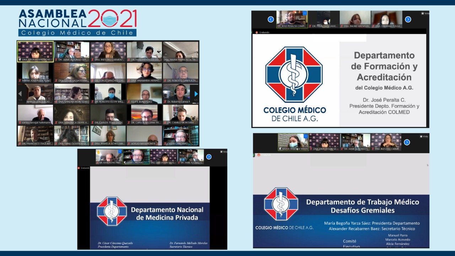Click "Dr. César Cárcamo Quezada" slide text
This screenshot has height=256, width=455.
click(116, 243)
